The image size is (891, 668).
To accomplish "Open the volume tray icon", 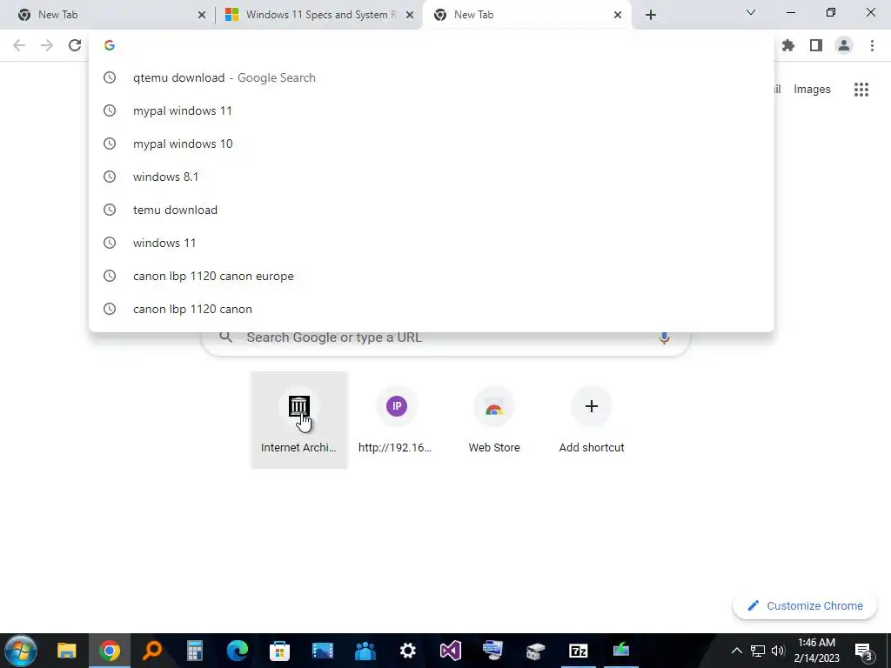I will coord(778,651).
